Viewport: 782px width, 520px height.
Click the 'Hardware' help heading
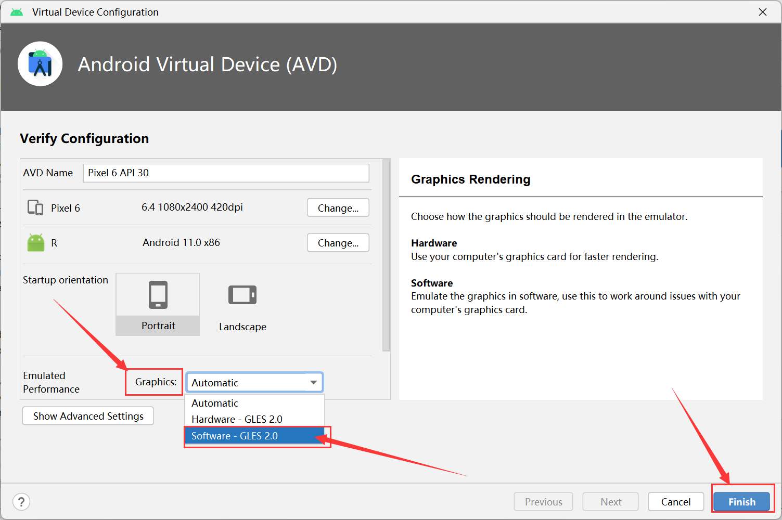(434, 243)
